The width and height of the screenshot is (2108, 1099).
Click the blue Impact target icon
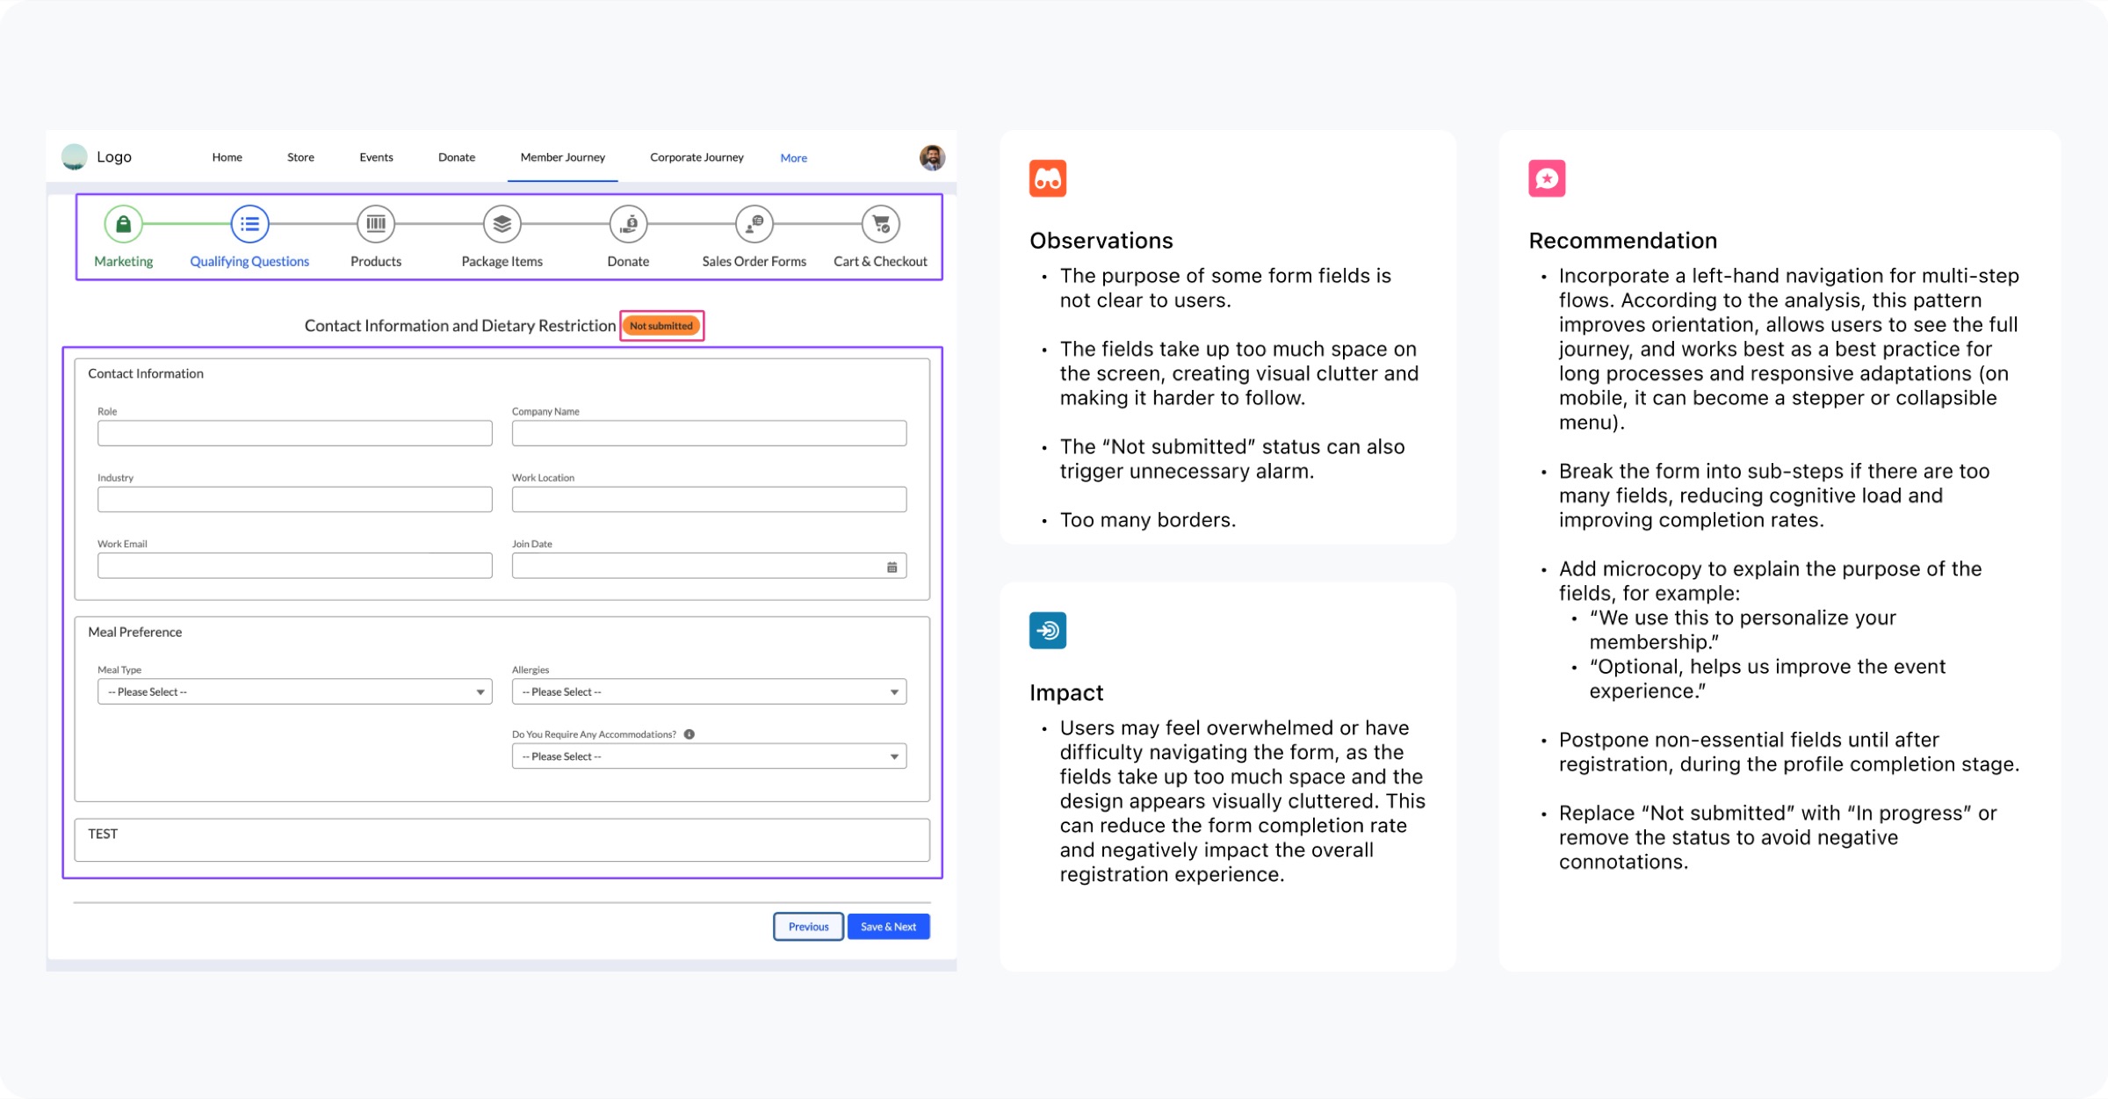(x=1048, y=630)
